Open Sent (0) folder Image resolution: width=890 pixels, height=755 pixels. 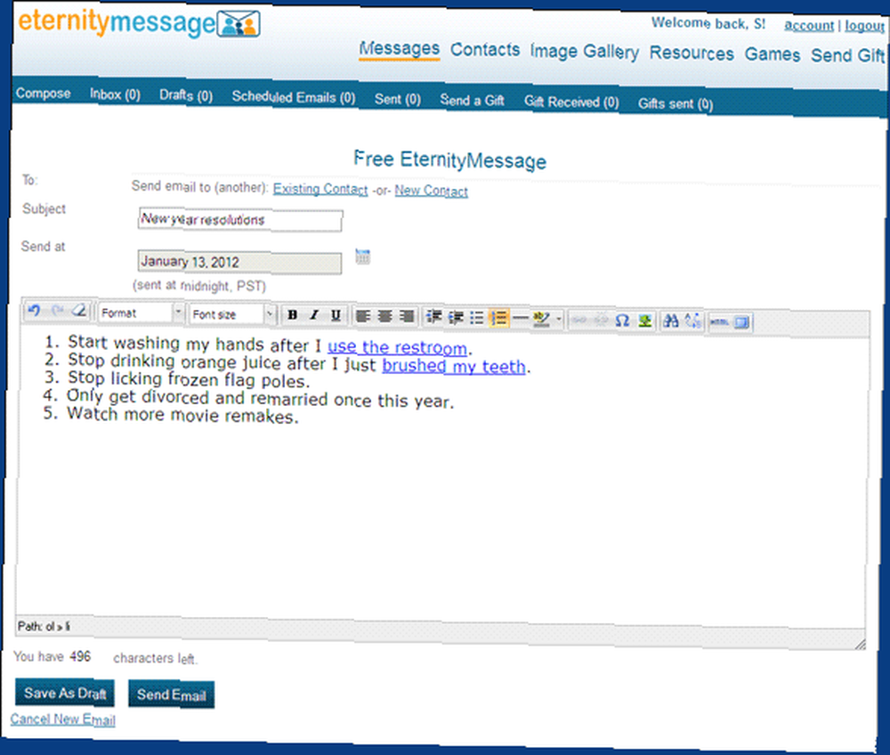[397, 100]
